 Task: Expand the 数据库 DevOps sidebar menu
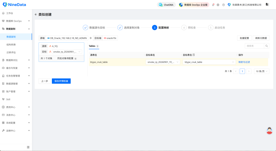[16, 21]
